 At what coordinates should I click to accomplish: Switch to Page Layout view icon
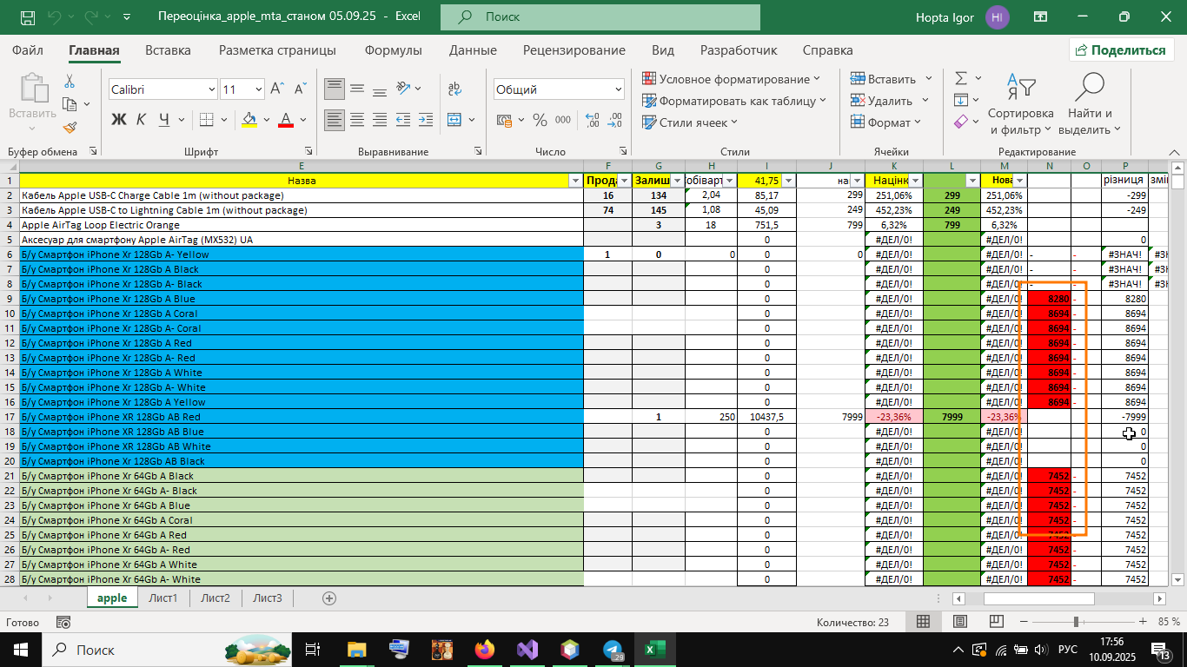pos(959,622)
